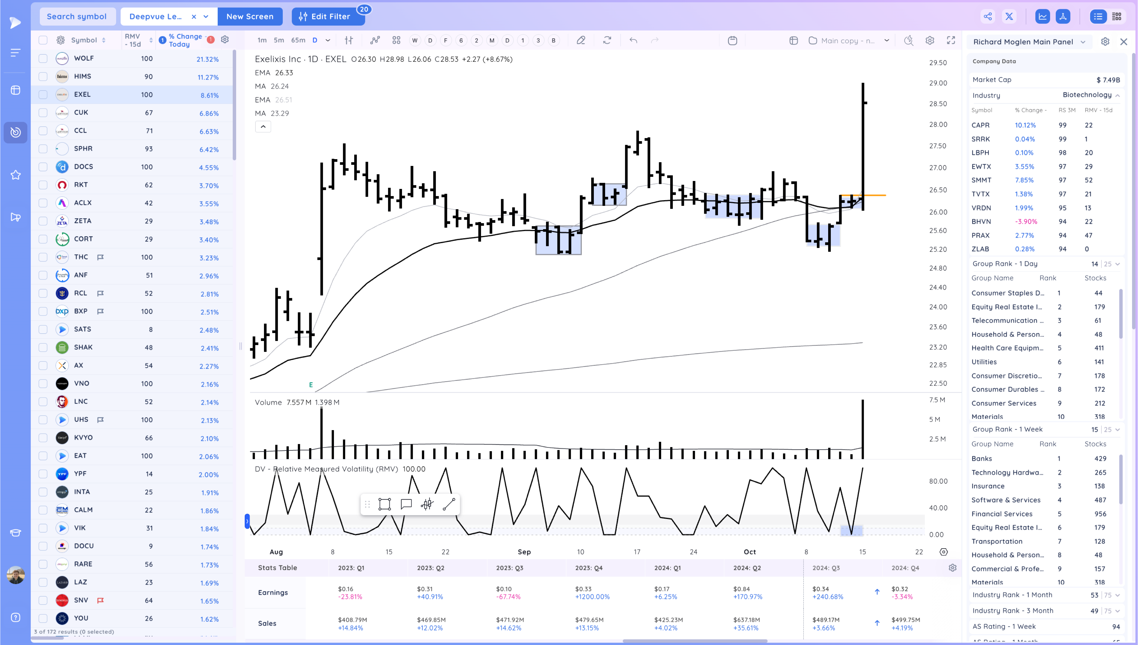Image resolution: width=1138 pixels, height=645 pixels.
Task: Click the refresh chart icon
Action: 607,40
